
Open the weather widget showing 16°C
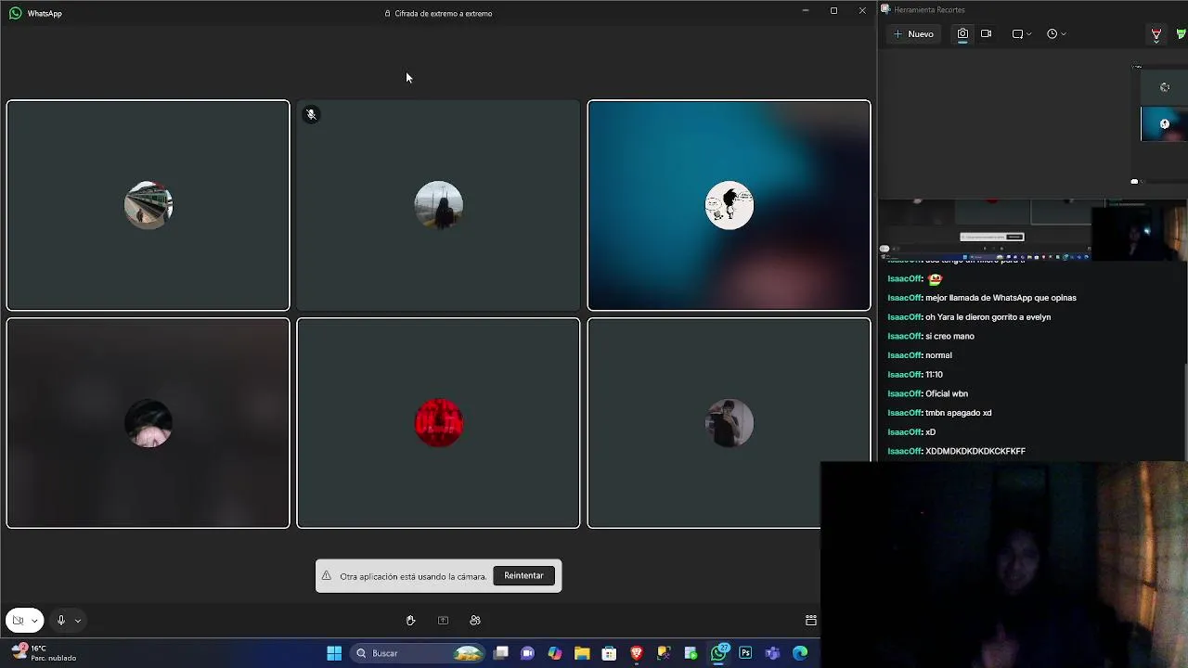tap(44, 653)
